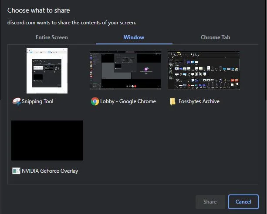Click the Fossbytes Archive folder icon
The width and height of the screenshot is (267, 214).
(173, 101)
